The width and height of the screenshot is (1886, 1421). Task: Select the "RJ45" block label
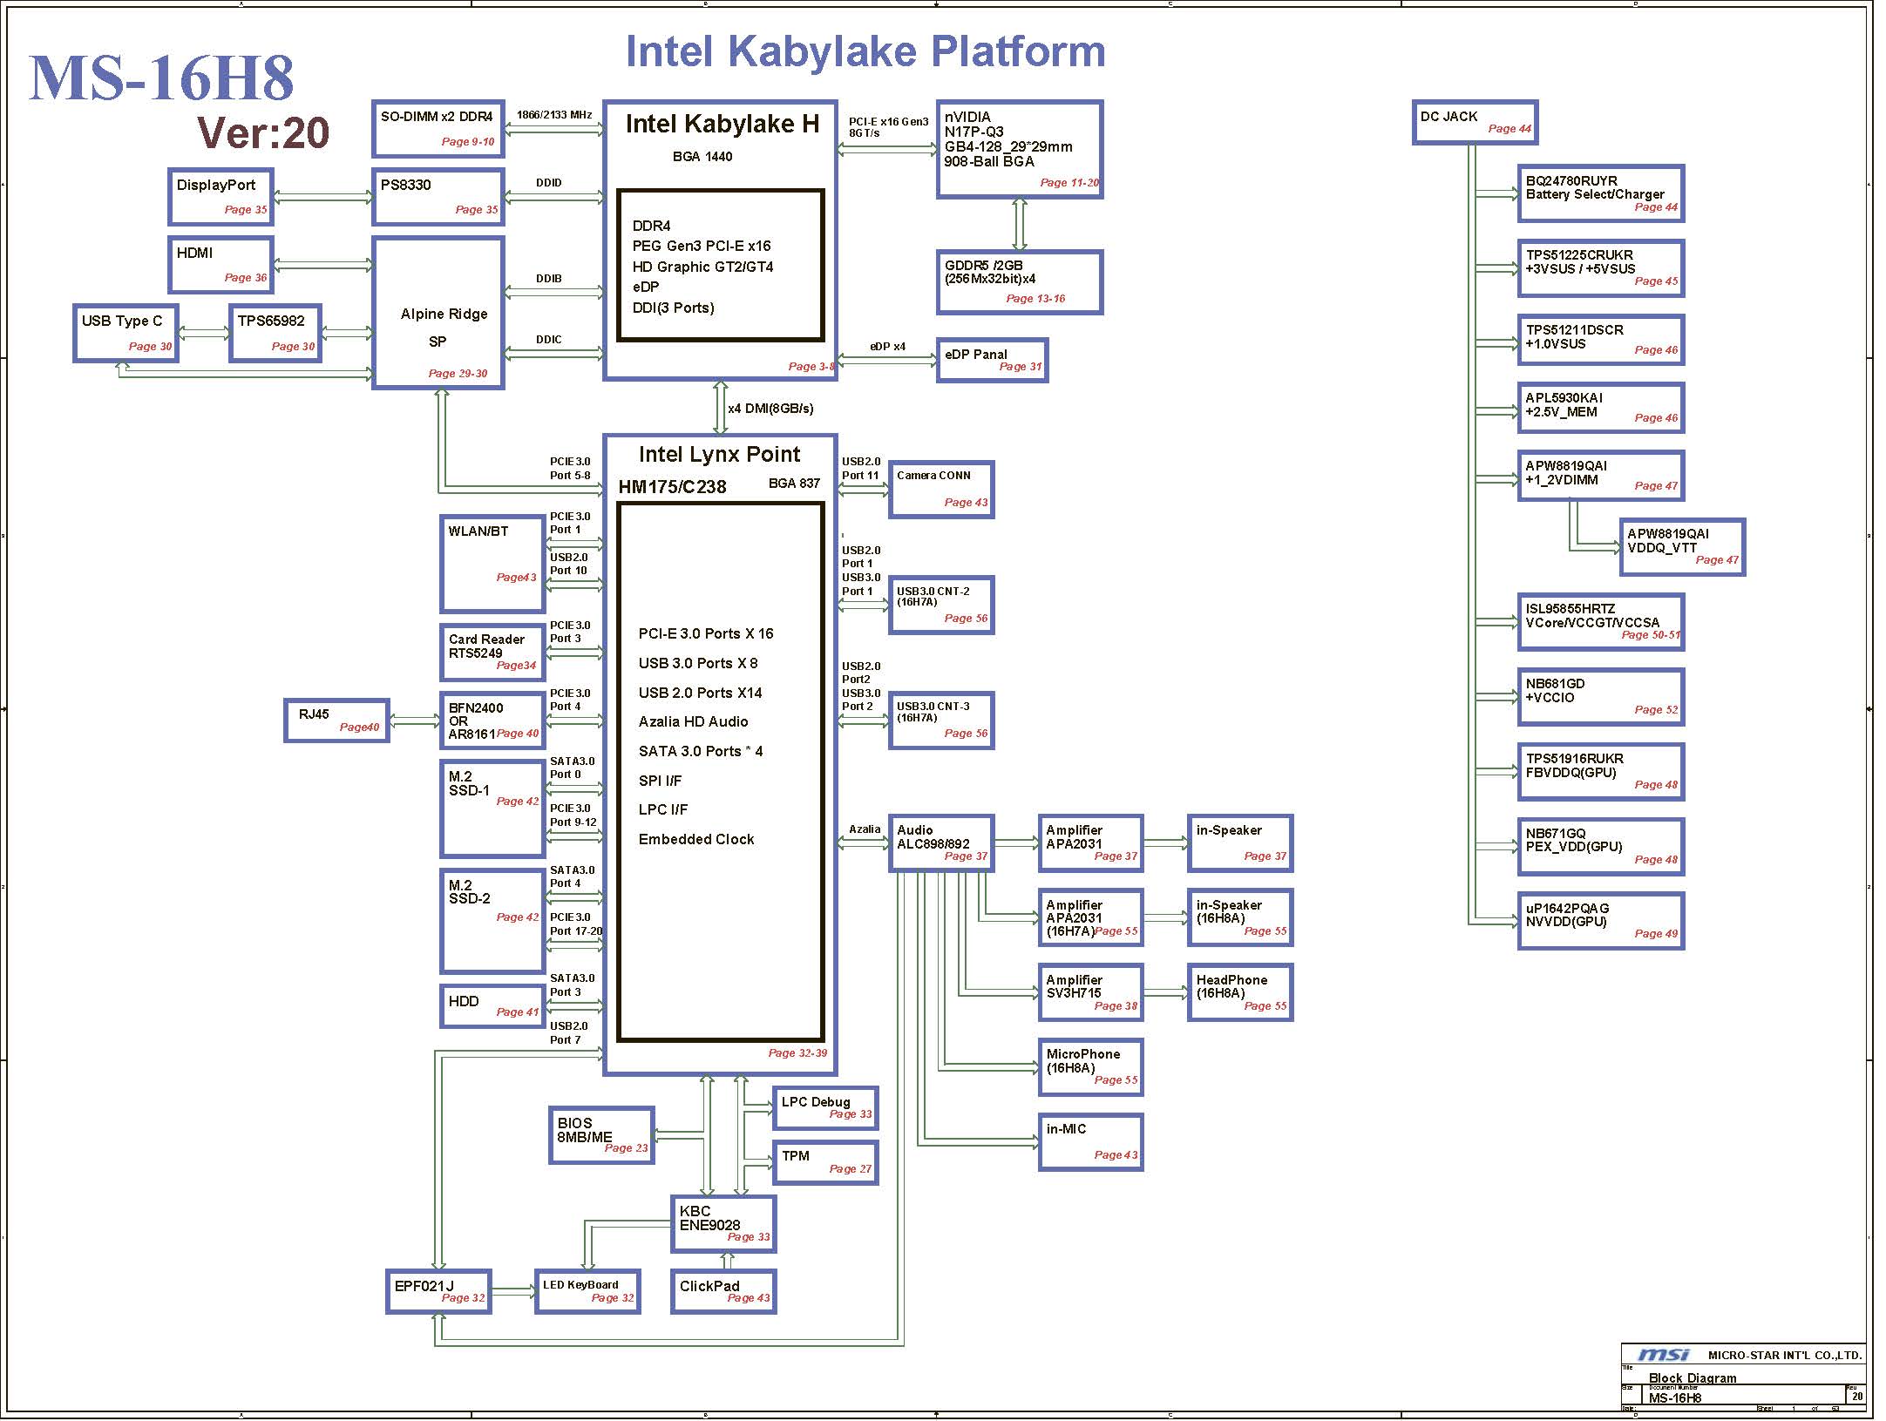[314, 714]
